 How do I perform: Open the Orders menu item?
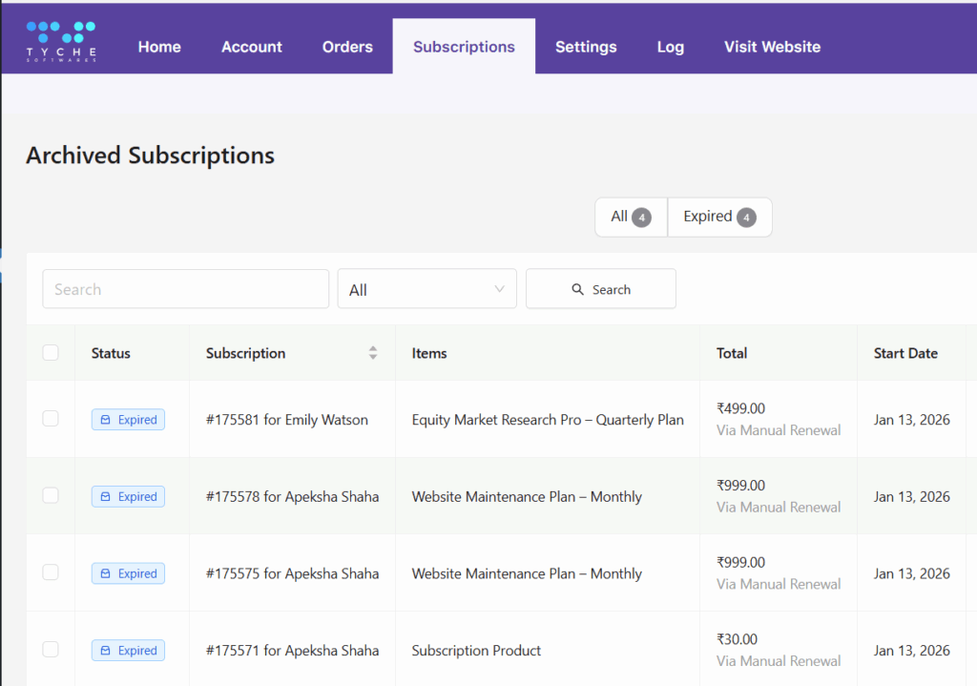[347, 47]
